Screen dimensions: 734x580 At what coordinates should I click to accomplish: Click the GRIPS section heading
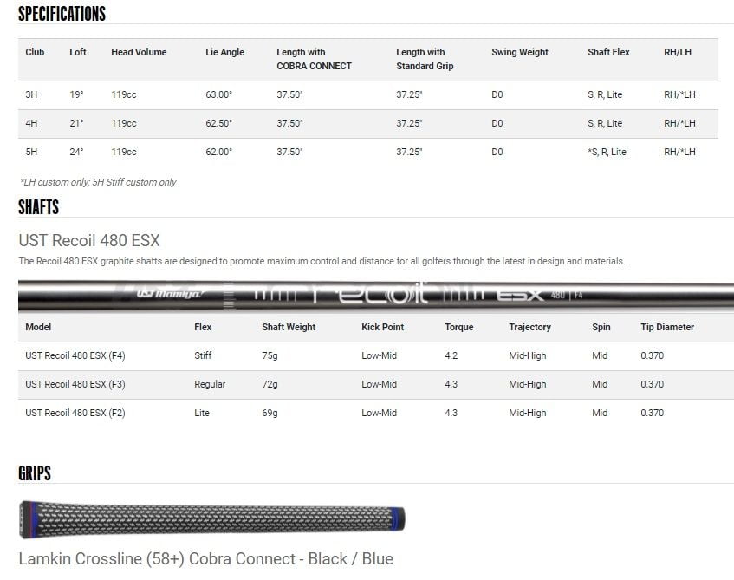pos(35,473)
